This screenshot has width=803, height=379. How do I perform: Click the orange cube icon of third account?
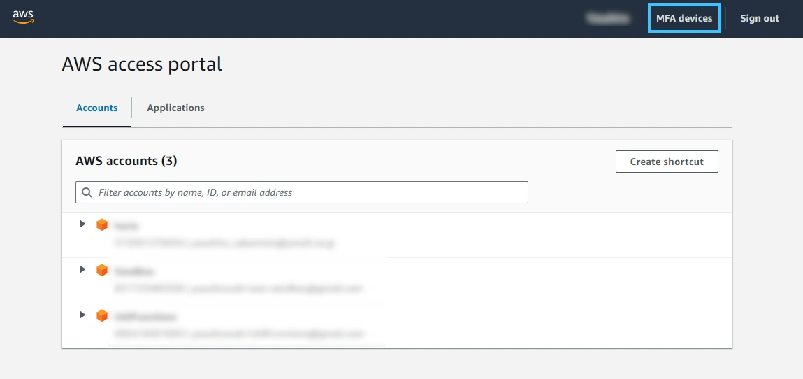pyautogui.click(x=102, y=315)
